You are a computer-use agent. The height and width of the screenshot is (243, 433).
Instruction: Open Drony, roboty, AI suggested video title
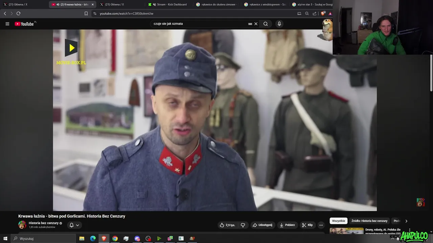pos(383,231)
